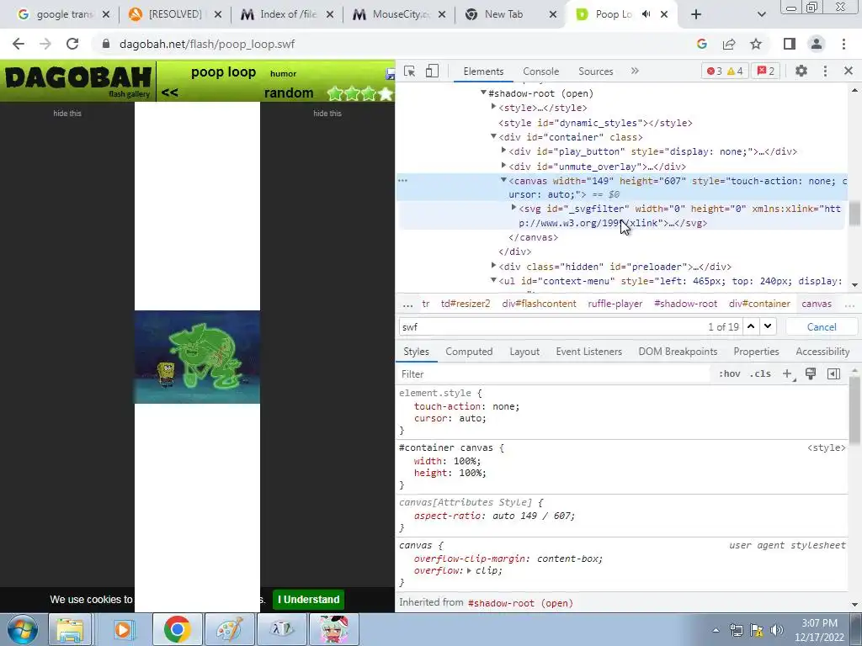Add new style rule plus icon
This screenshot has width=862, height=646.
pyautogui.click(x=788, y=374)
